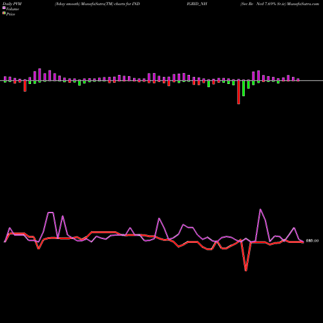
Task: Click the '(3day smooth) MunafaSutra(TM) charts for IND' header text
Action: click(98, 4)
